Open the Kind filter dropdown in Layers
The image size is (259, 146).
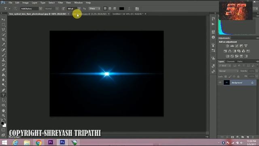point(225,66)
